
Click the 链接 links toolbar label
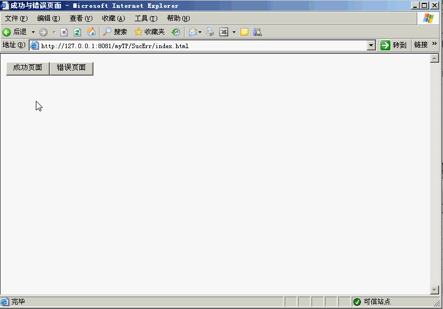pyautogui.click(x=421, y=45)
